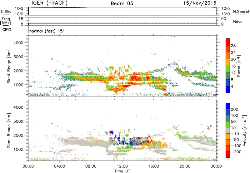Click the 12 label on power colorbar
The width and height of the screenshot is (250, 173).
233,73
